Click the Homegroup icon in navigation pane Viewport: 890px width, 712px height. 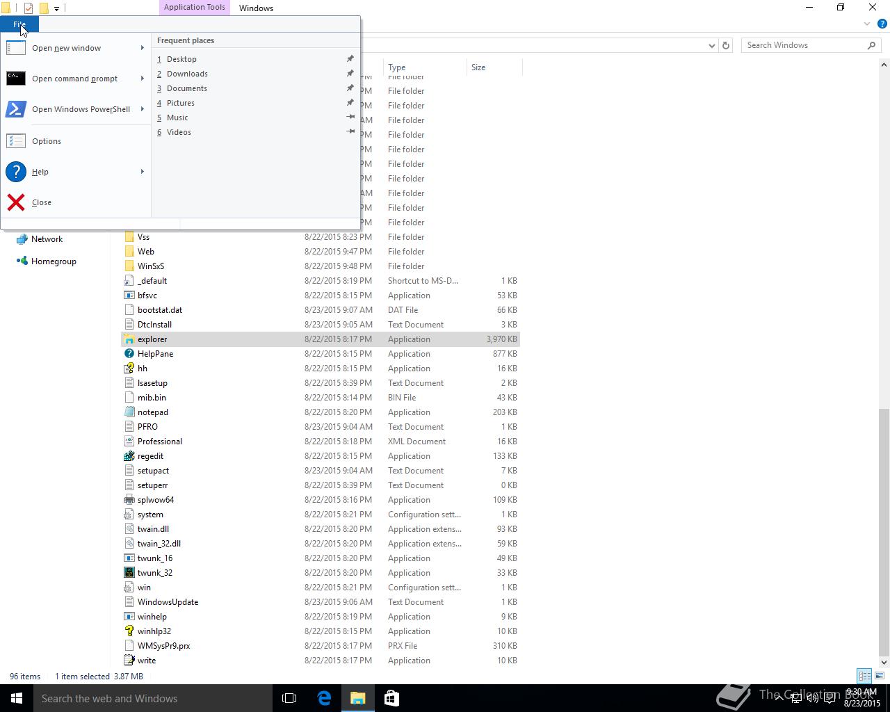pos(22,261)
